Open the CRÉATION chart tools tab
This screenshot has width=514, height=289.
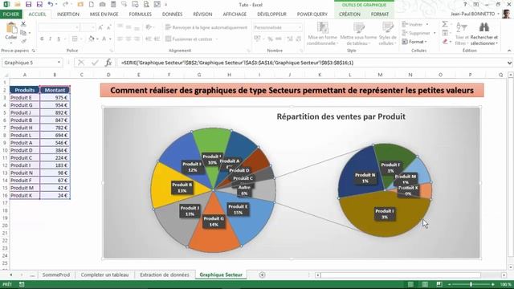349,14
